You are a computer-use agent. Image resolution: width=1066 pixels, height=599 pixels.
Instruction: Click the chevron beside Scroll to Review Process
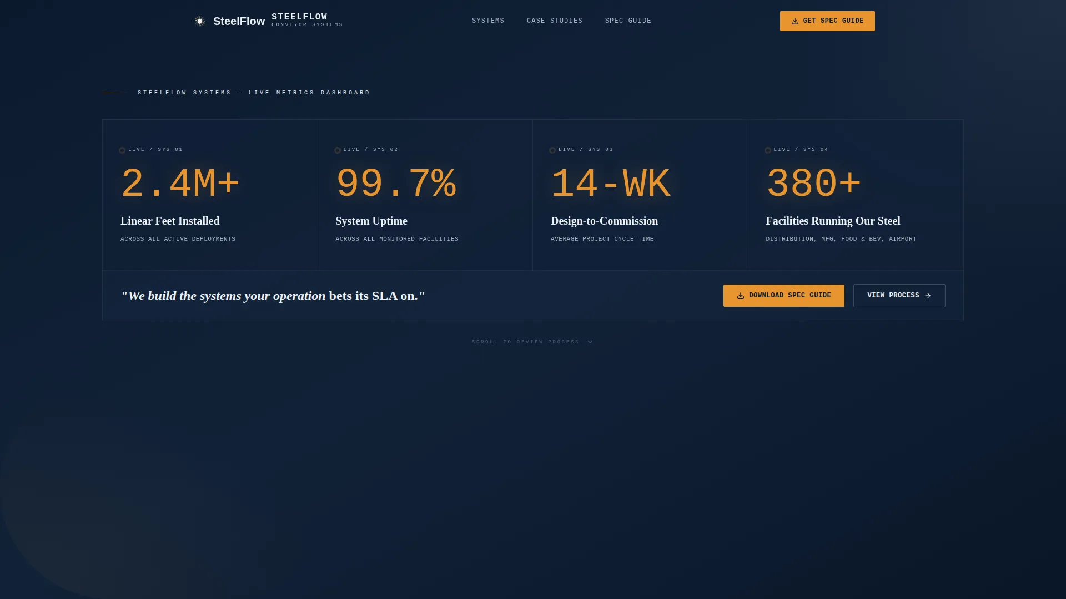[x=590, y=342]
